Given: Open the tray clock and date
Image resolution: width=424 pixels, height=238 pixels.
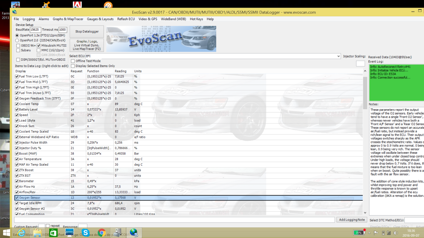Looking at the screenshot, I should click(411, 233).
